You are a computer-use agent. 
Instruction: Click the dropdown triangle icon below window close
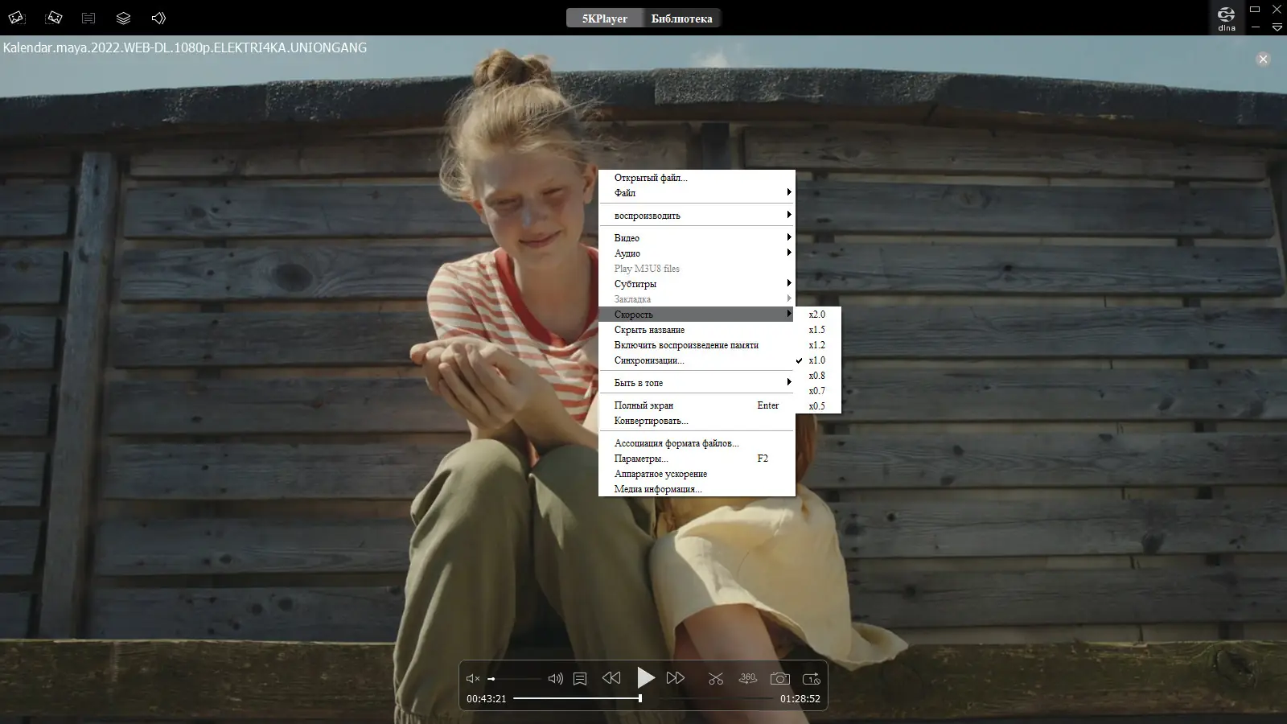pyautogui.click(x=1277, y=27)
